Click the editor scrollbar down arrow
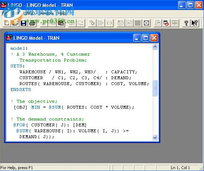This screenshot has width=204, height=171. (155, 137)
